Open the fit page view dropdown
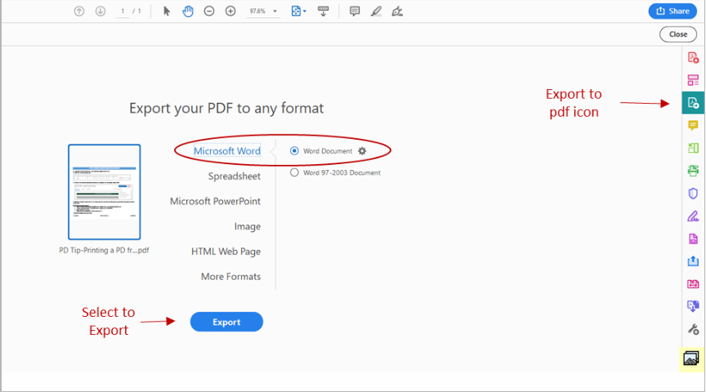 298,11
